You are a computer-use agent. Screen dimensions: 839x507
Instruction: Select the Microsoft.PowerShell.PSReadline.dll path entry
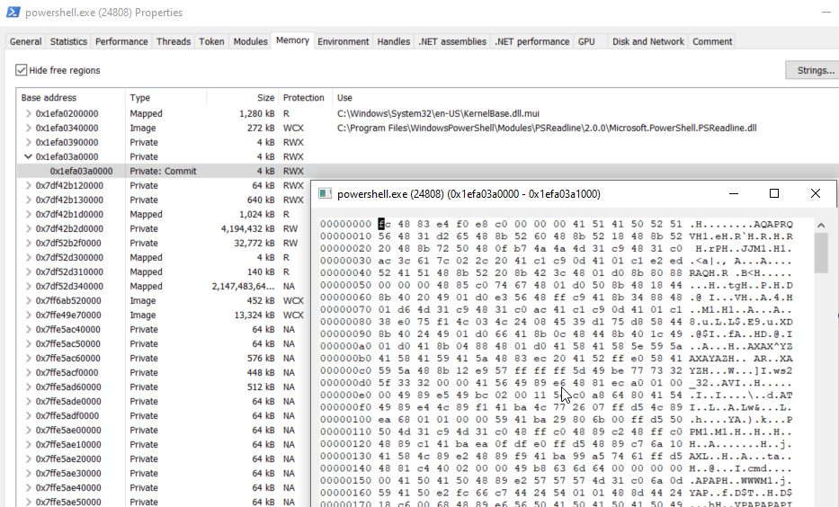[547, 128]
